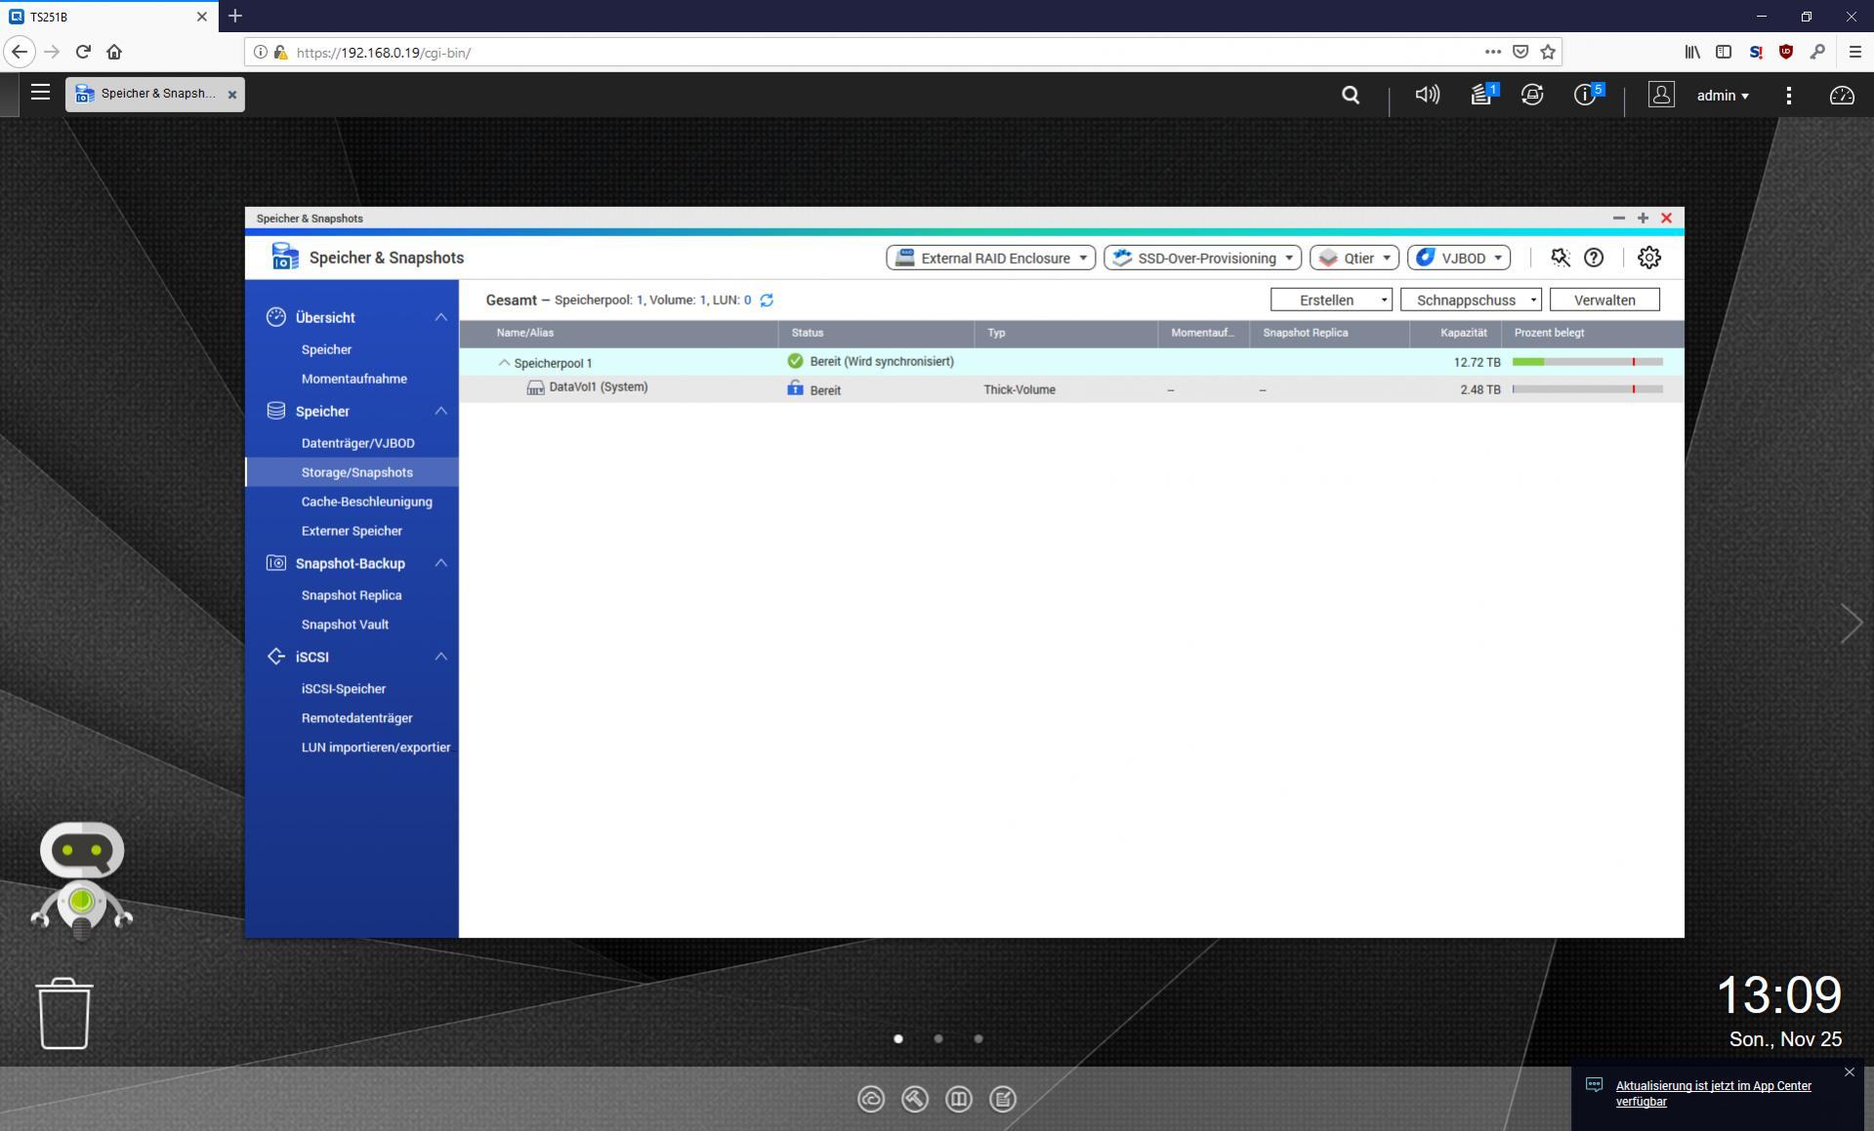Viewport: 1874px width, 1131px height.
Task: Open Externer Speicher in sidebar
Action: point(352,531)
